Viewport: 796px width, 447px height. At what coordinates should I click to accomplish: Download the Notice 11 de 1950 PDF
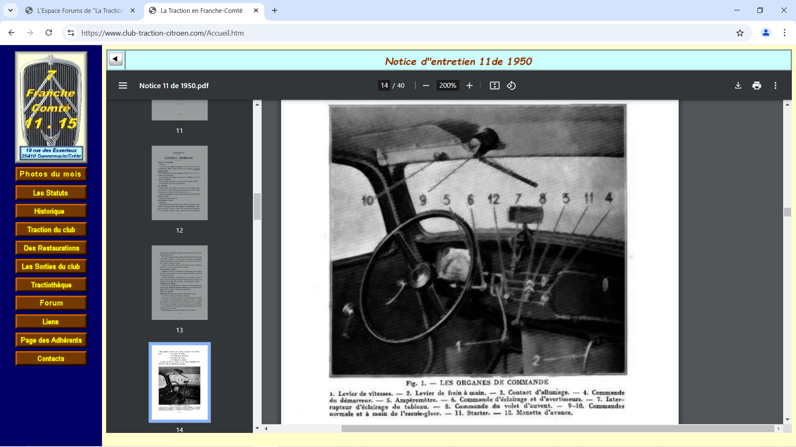tap(738, 86)
